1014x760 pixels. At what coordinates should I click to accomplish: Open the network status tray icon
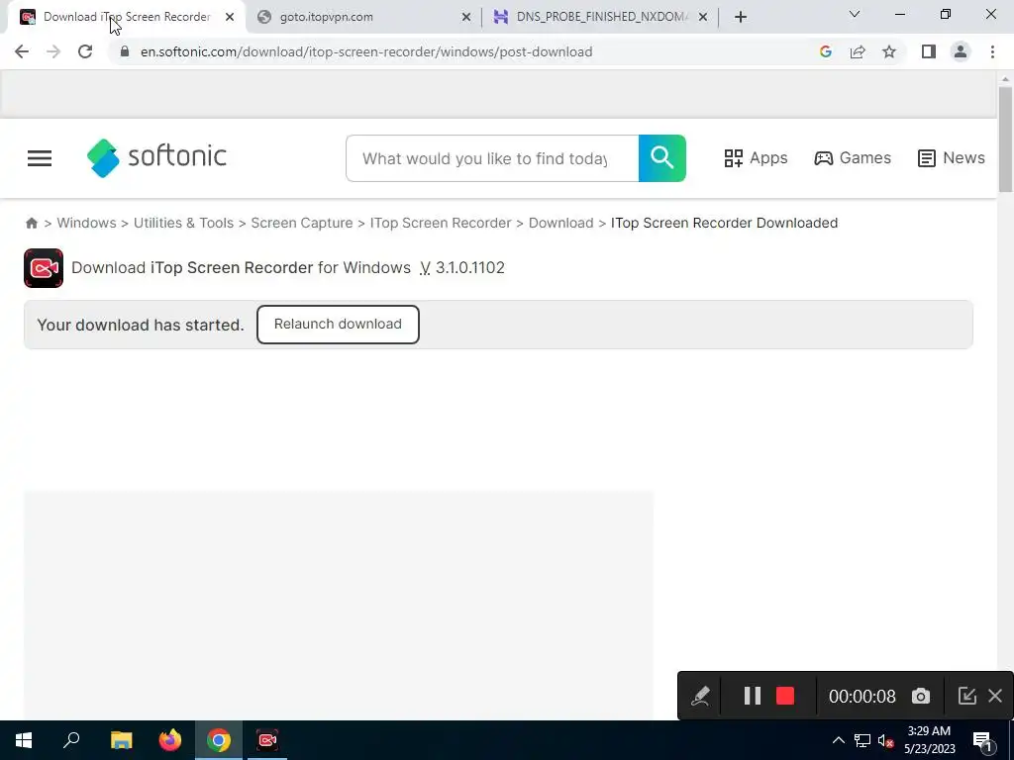(862, 740)
